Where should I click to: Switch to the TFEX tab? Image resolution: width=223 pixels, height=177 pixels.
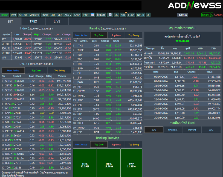tap(33, 21)
